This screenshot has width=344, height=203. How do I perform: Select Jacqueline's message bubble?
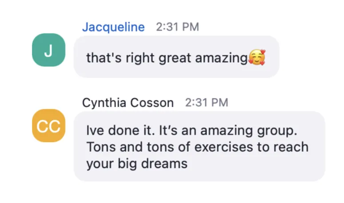point(176,57)
